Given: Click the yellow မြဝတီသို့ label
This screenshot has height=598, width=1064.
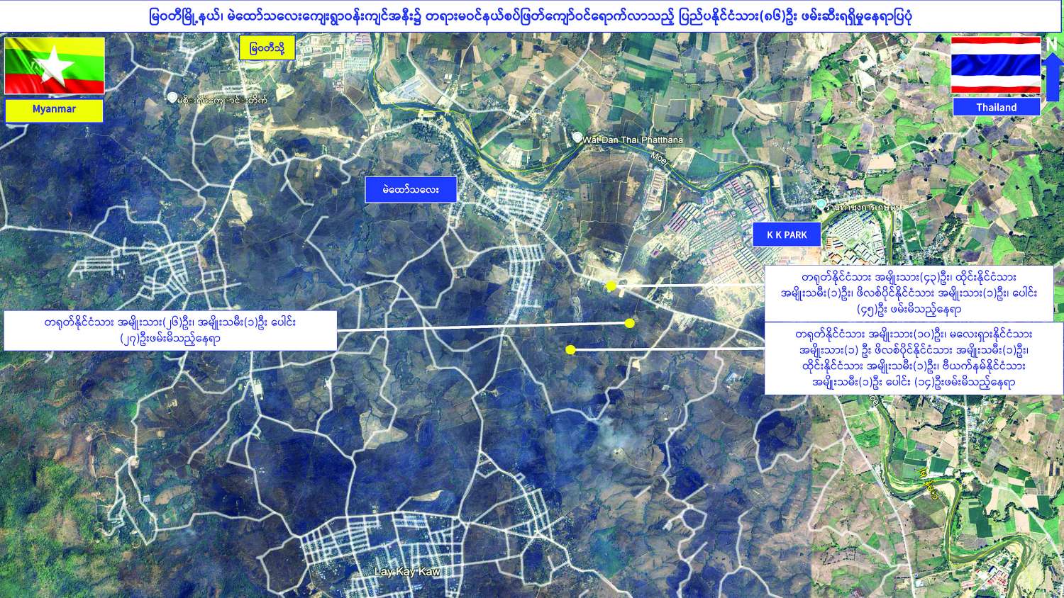Looking at the screenshot, I should pos(267,48).
